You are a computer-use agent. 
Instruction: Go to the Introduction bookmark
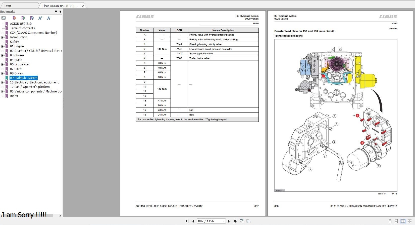click(x=18, y=37)
